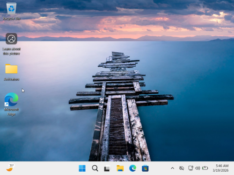Select the Learn about this picture icon
Image resolution: width=234 pixels, height=175 pixels.
click(11, 44)
